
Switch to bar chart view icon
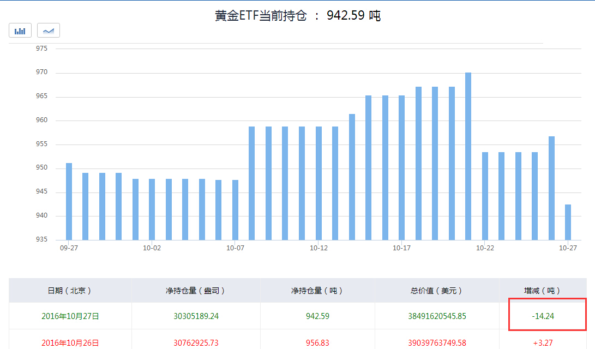20,31
